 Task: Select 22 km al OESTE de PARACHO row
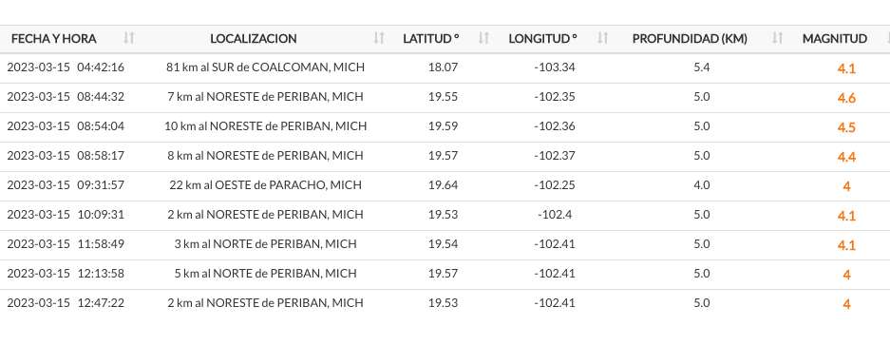point(445,186)
